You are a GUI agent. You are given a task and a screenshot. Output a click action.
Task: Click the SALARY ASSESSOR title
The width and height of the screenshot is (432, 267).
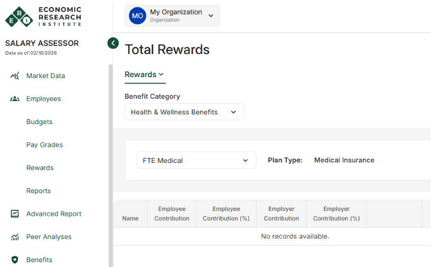tap(42, 43)
